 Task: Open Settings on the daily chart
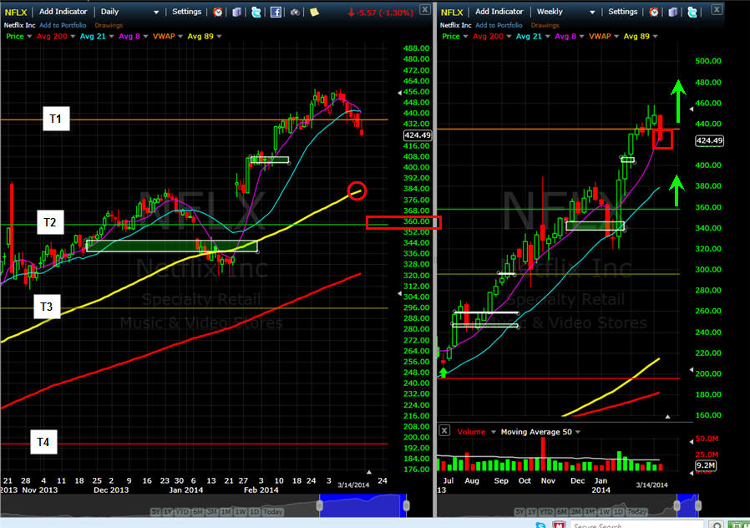(x=186, y=12)
